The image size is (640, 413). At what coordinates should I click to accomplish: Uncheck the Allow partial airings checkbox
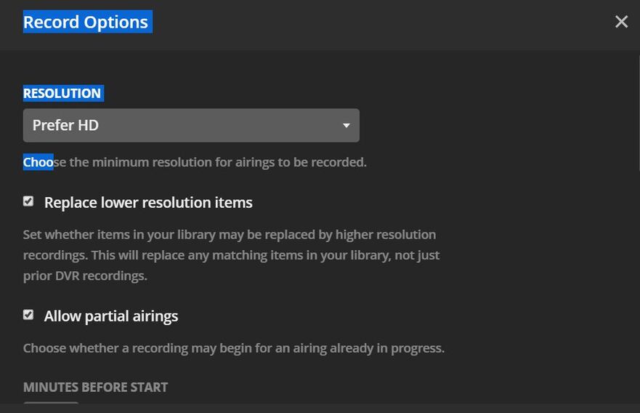click(28, 315)
